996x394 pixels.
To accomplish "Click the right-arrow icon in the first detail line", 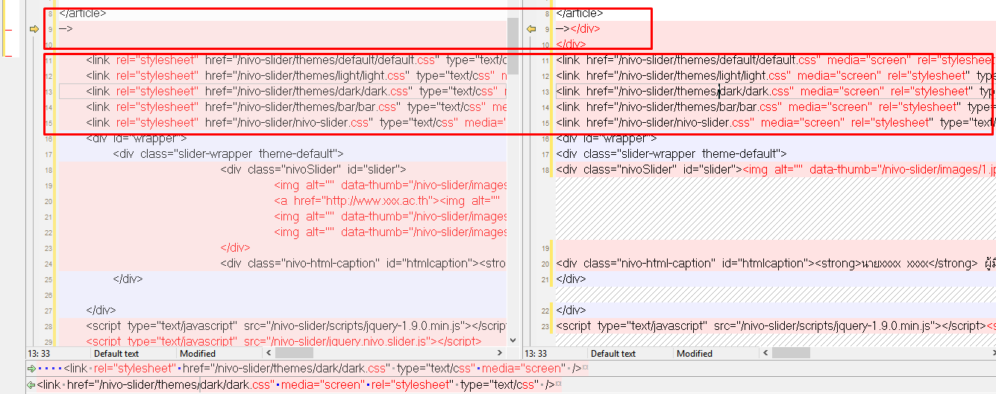I will point(31,369).
